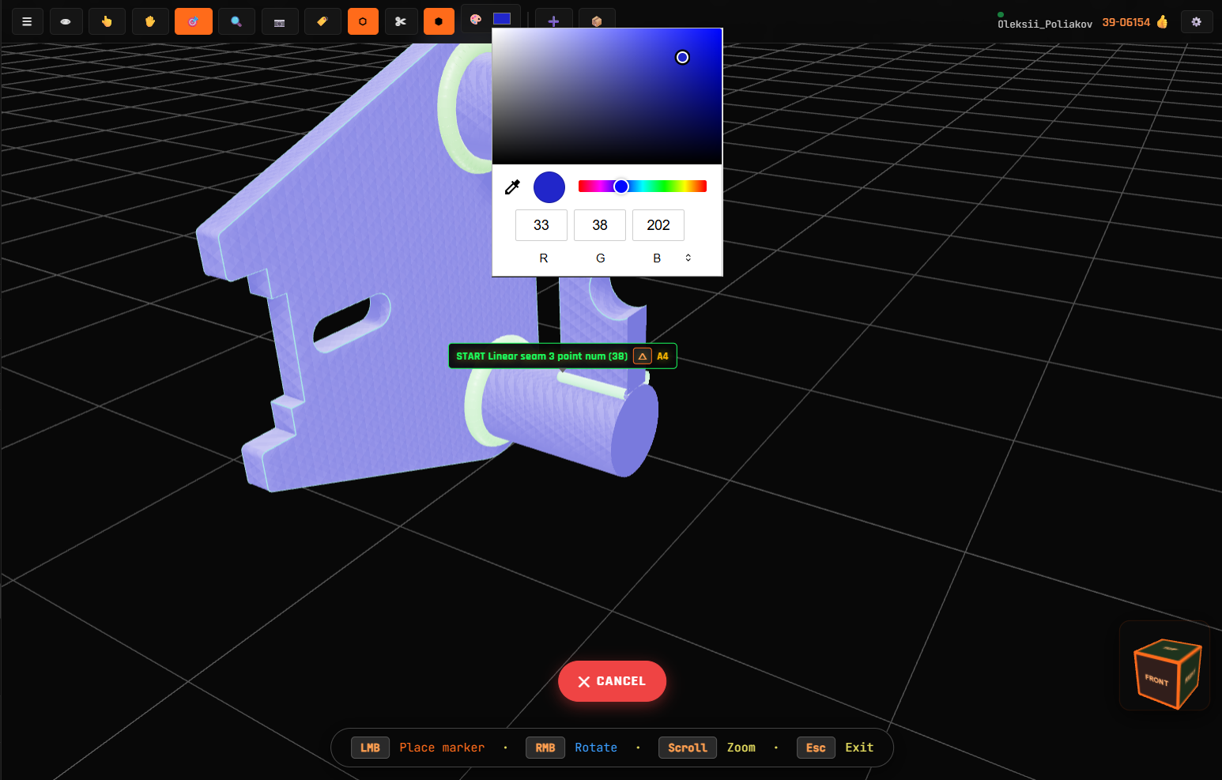Click the RMB key hint

pyautogui.click(x=545, y=748)
